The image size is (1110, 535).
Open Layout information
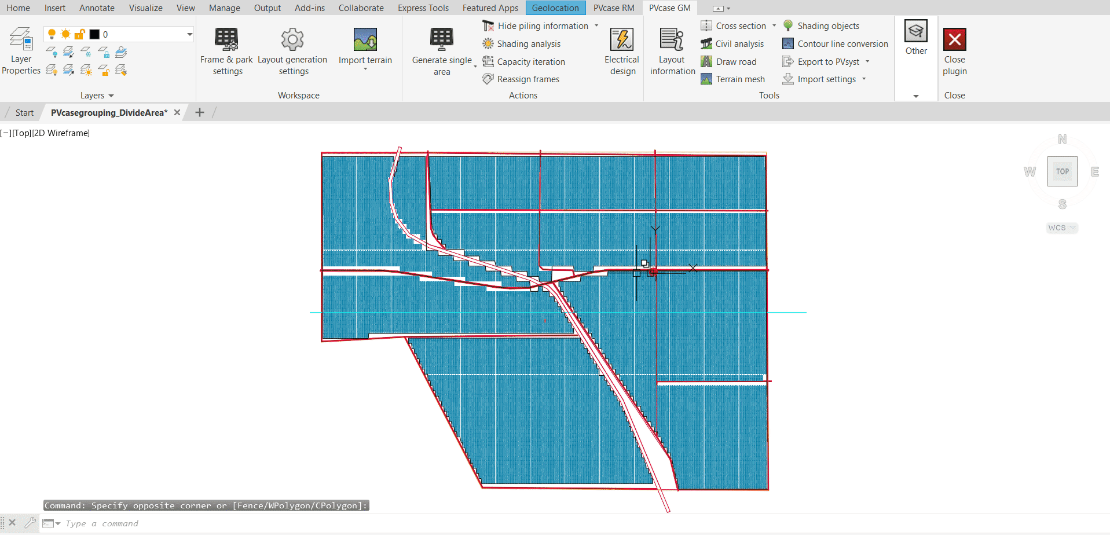[x=672, y=51]
